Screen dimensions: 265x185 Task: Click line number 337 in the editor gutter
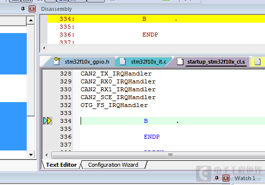coord(66,145)
